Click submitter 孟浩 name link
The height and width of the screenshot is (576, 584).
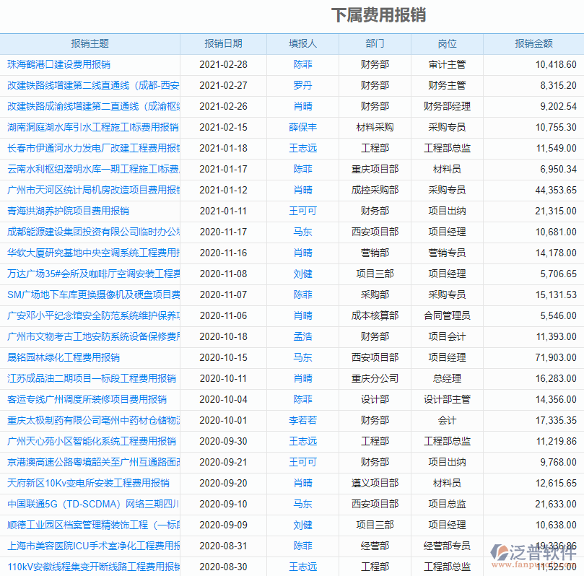pyautogui.click(x=302, y=337)
